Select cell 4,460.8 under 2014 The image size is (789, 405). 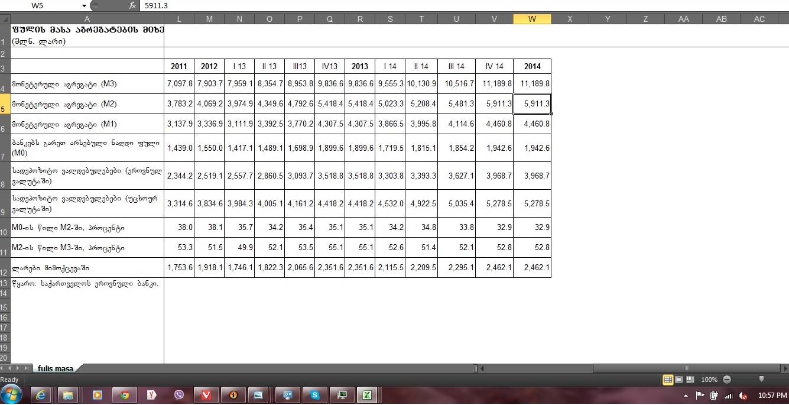[532, 124]
